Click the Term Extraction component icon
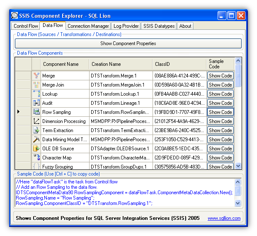 point(36,130)
